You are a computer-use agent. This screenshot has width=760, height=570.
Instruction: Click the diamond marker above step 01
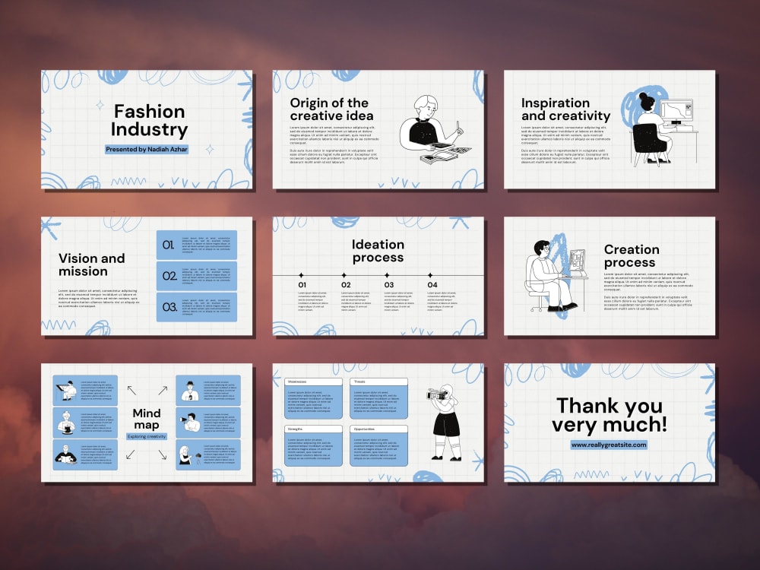coord(301,275)
